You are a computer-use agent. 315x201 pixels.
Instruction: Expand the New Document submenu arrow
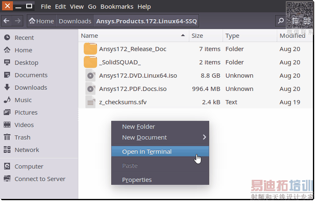coord(204,137)
